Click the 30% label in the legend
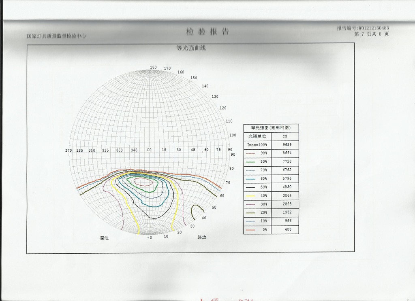415x301 pixels. pyautogui.click(x=263, y=204)
